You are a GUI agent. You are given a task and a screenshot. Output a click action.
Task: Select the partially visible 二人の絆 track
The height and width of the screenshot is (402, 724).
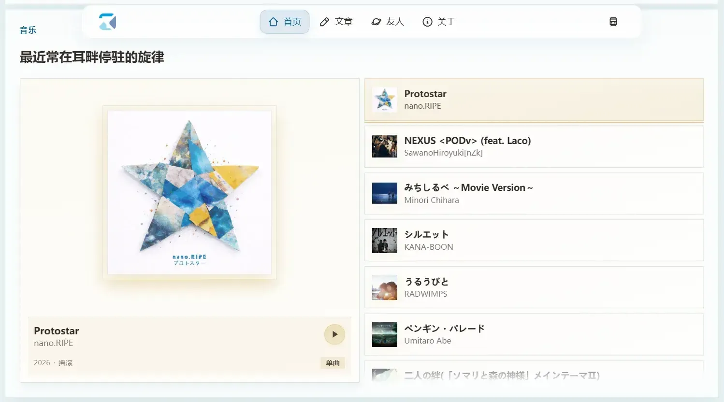click(534, 372)
